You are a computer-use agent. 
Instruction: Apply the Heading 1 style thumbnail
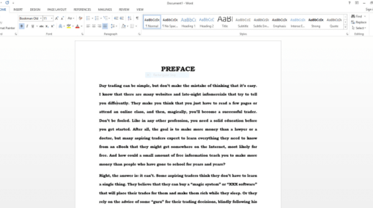(189, 22)
